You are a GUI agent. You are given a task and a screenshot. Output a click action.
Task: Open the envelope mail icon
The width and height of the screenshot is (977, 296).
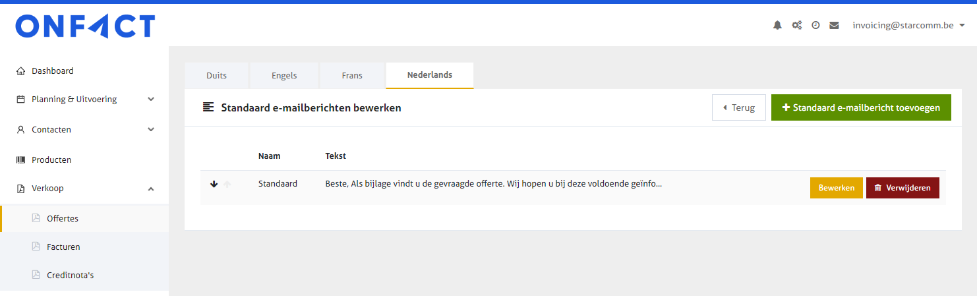[x=834, y=25]
